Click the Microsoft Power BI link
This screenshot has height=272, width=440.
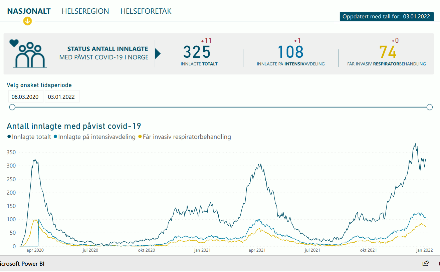pyautogui.click(x=22, y=264)
